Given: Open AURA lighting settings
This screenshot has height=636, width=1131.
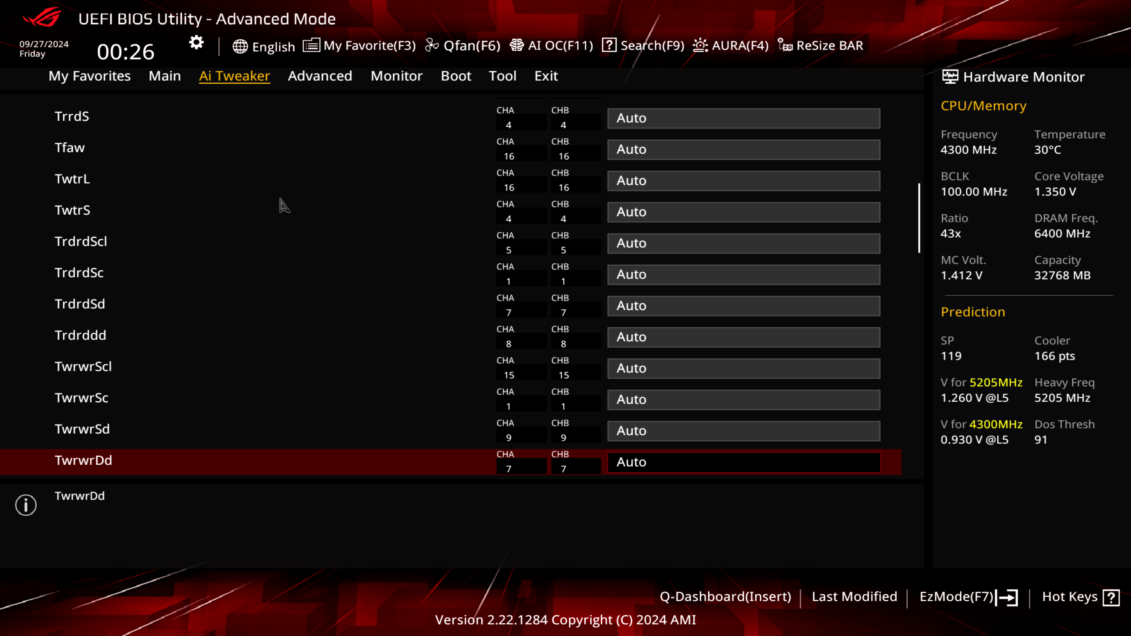Looking at the screenshot, I should click(x=730, y=45).
